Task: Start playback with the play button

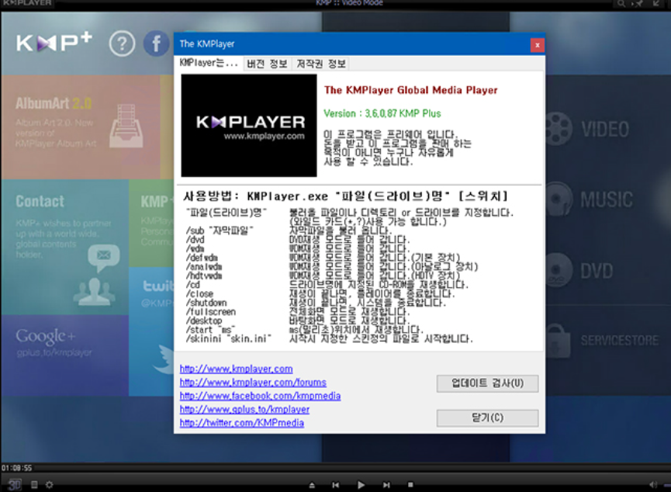Action: [361, 485]
